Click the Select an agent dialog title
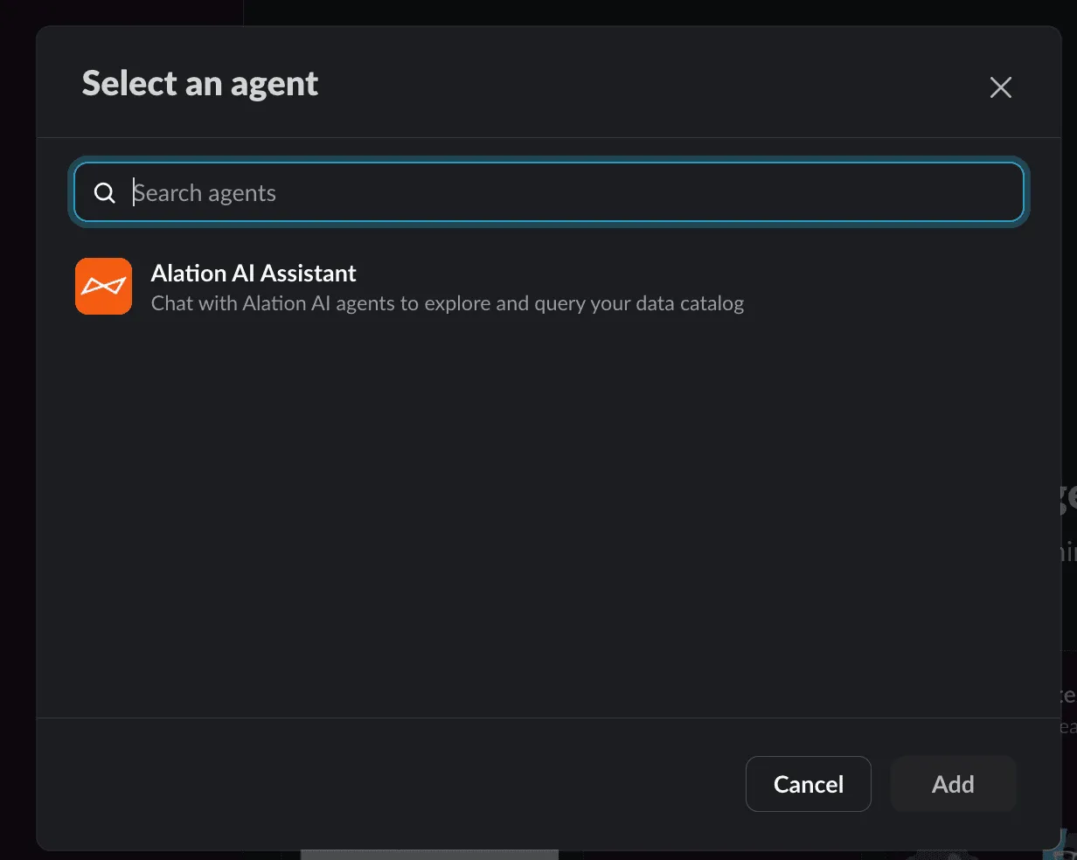This screenshot has width=1077, height=860. click(x=199, y=83)
